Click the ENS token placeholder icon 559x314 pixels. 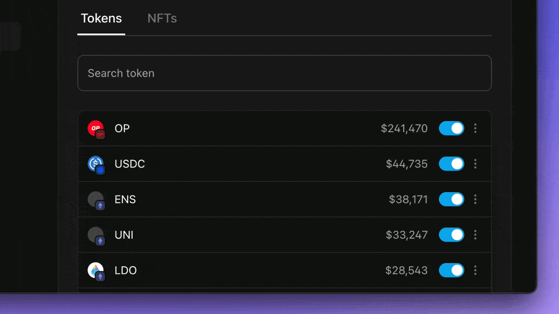[x=96, y=200]
